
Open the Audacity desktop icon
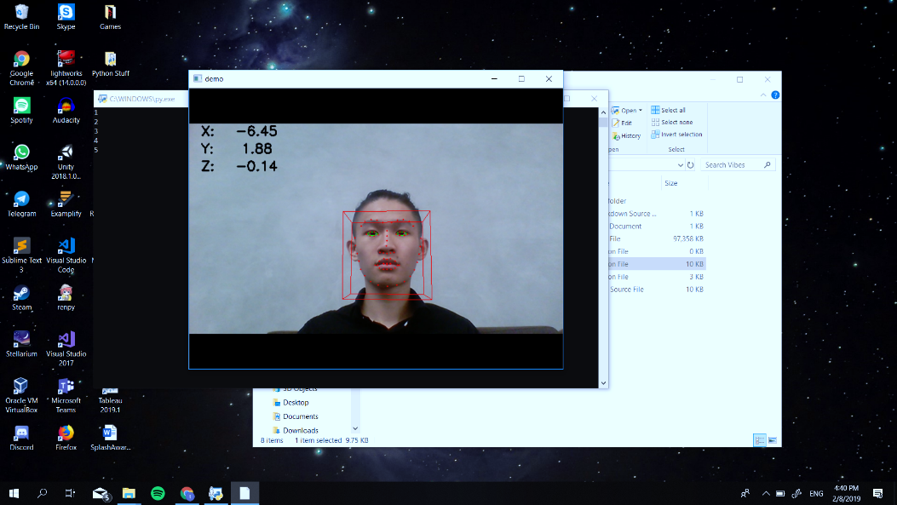pyautogui.click(x=66, y=111)
